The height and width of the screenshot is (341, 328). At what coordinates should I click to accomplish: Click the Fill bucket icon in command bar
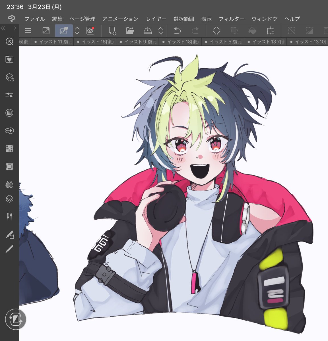pyautogui.click(x=252, y=31)
